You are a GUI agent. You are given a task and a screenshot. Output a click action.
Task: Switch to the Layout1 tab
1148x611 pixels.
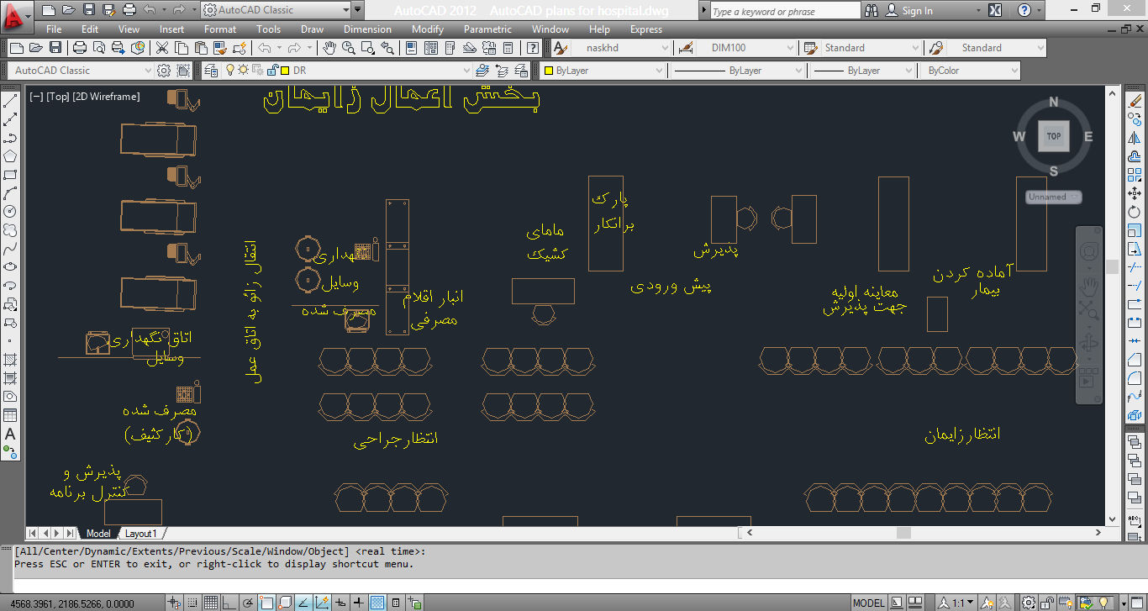coord(140,534)
